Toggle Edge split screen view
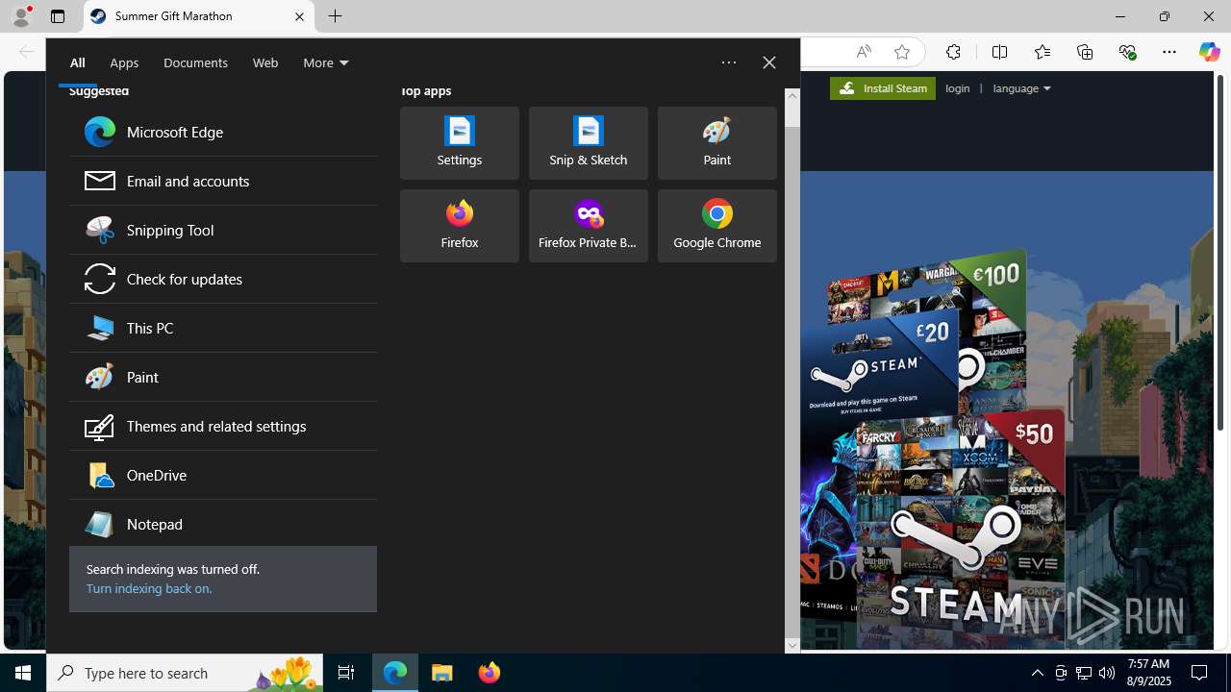The width and height of the screenshot is (1231, 692). click(x=999, y=52)
